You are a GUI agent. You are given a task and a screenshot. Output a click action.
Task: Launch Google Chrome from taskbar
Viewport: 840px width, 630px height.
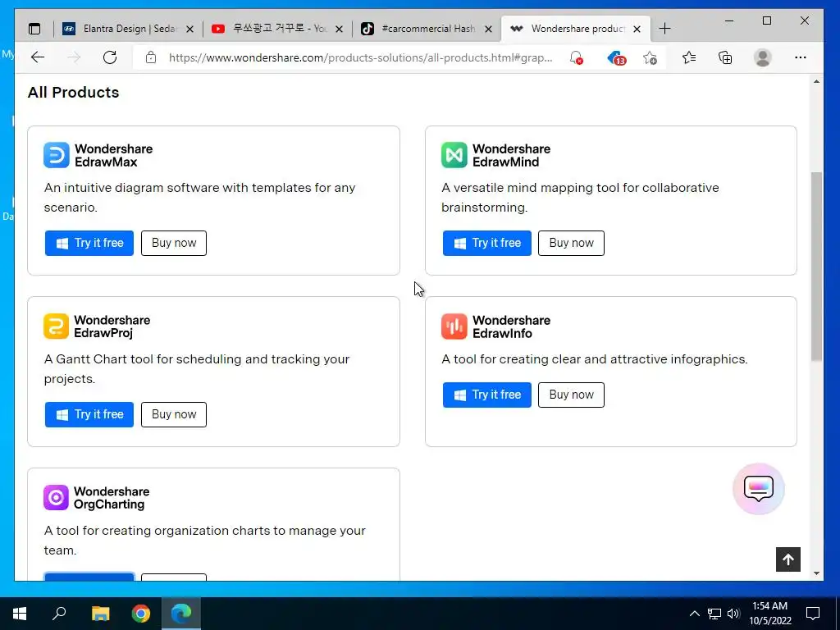[141, 614]
